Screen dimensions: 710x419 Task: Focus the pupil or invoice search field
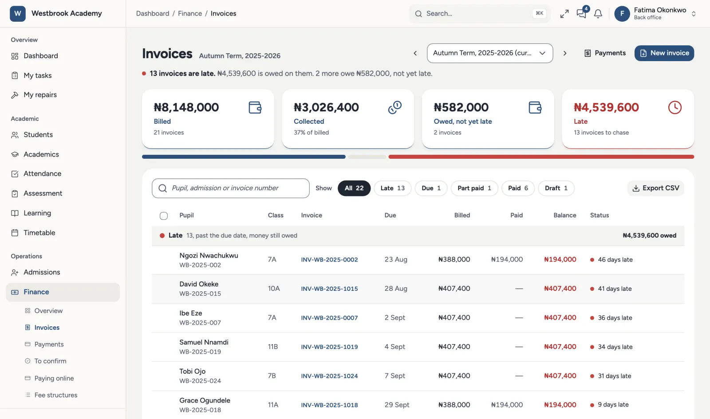point(231,188)
